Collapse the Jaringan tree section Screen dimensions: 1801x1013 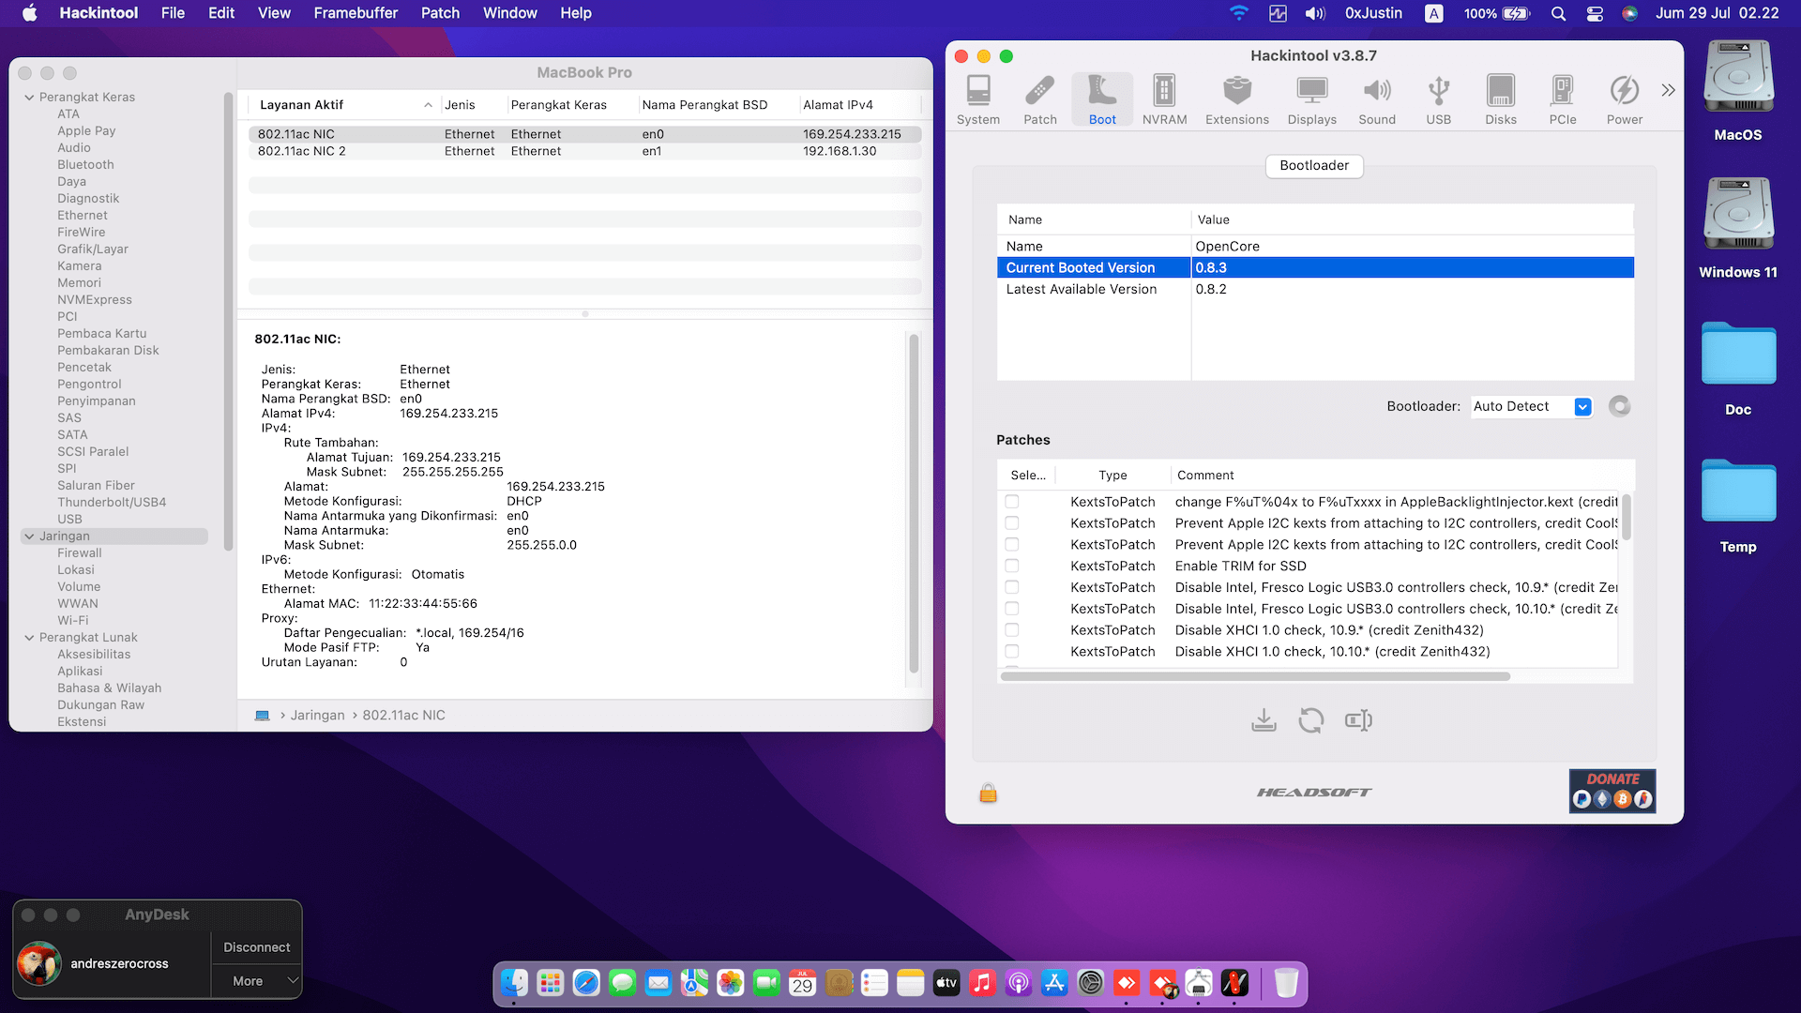(x=29, y=537)
